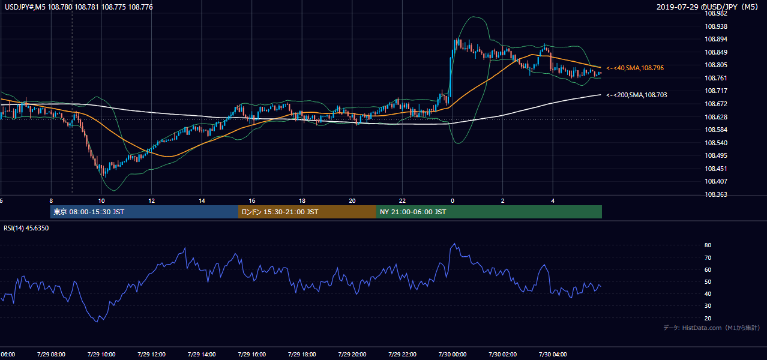Click the USDJPY#,M5 chart title text
The image size is (767, 360).
click(79, 7)
